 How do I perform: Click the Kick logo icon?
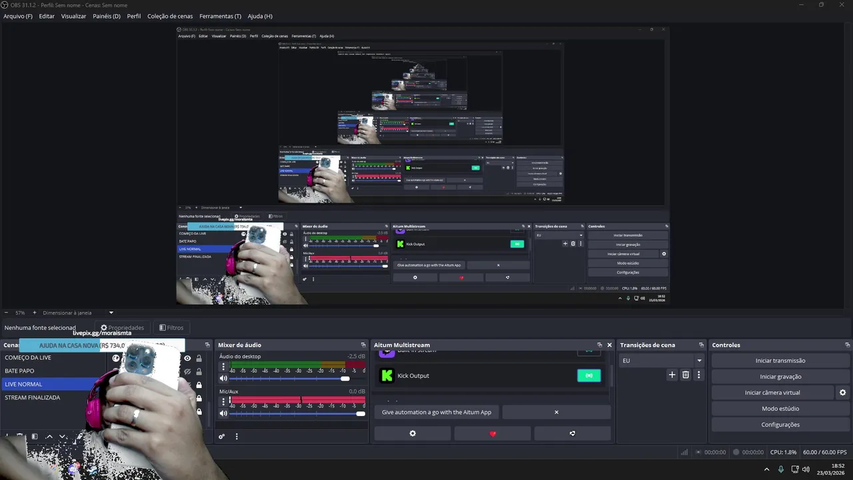[387, 375]
